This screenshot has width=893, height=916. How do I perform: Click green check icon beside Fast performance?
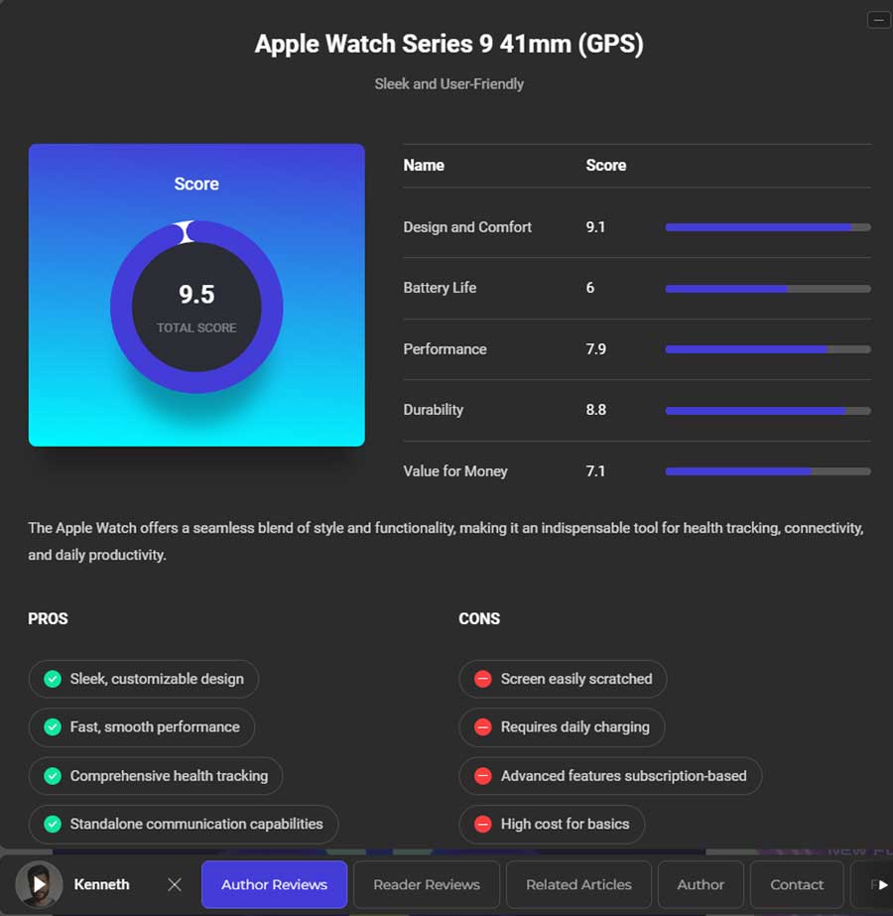tap(53, 726)
